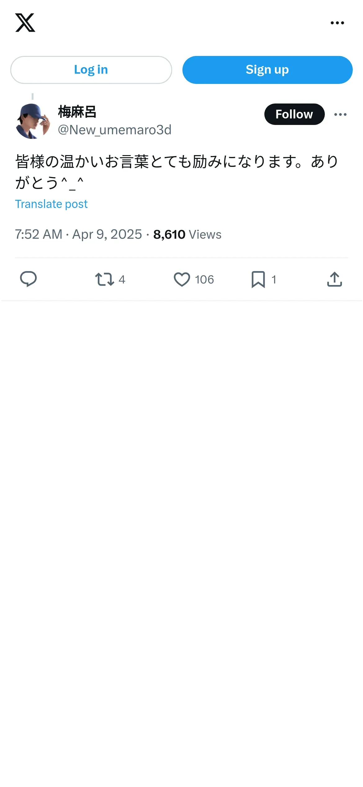Click the X logo
The height and width of the screenshot is (787, 363).
coord(25,23)
